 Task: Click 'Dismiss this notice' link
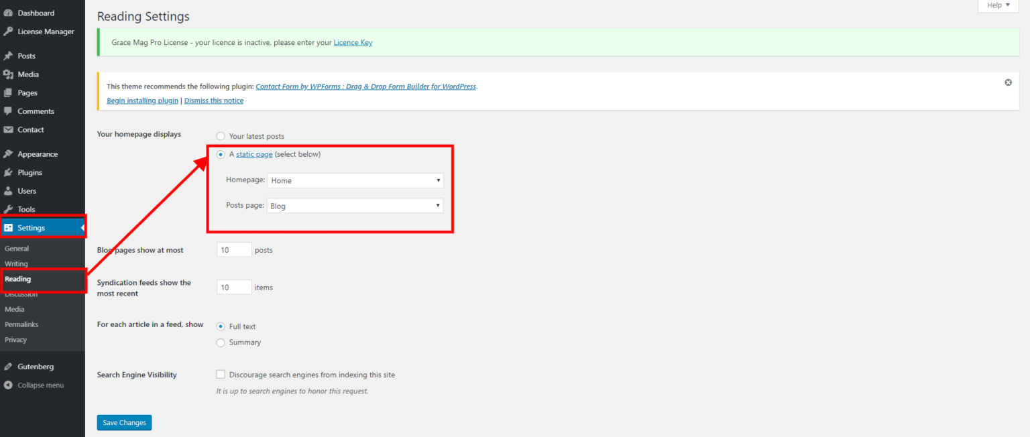(x=214, y=101)
